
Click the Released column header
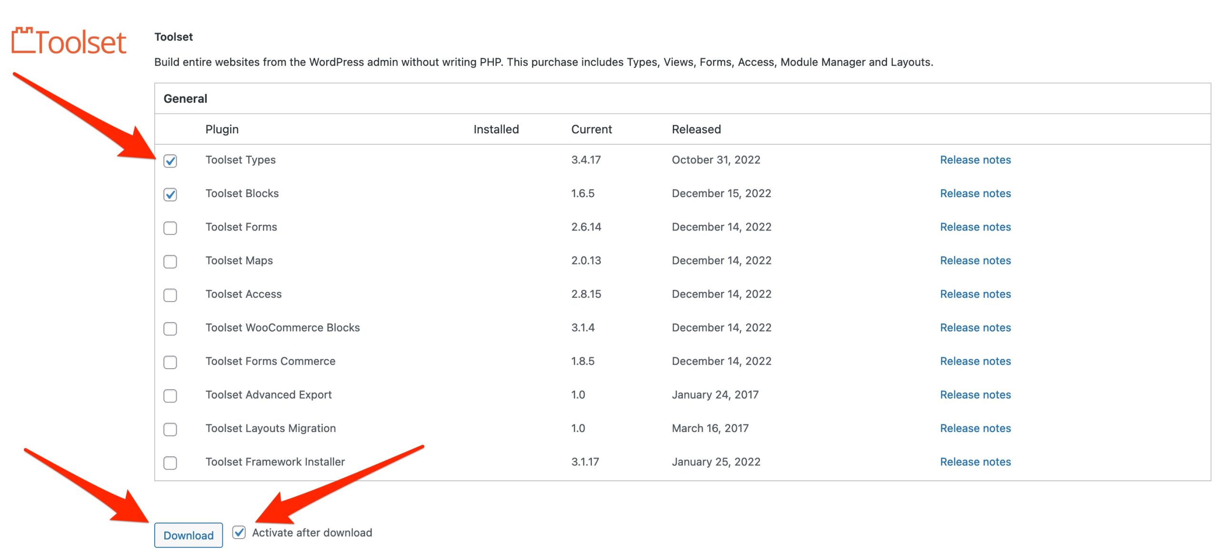click(696, 130)
